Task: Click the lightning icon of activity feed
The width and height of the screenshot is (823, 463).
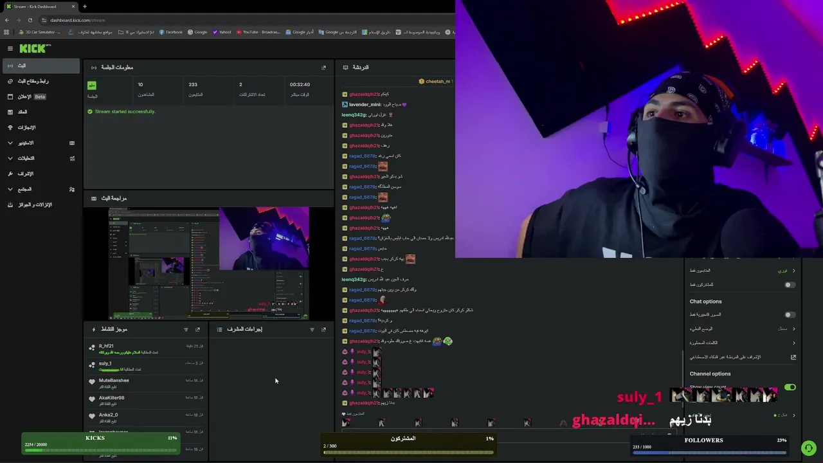Action: click(94, 329)
